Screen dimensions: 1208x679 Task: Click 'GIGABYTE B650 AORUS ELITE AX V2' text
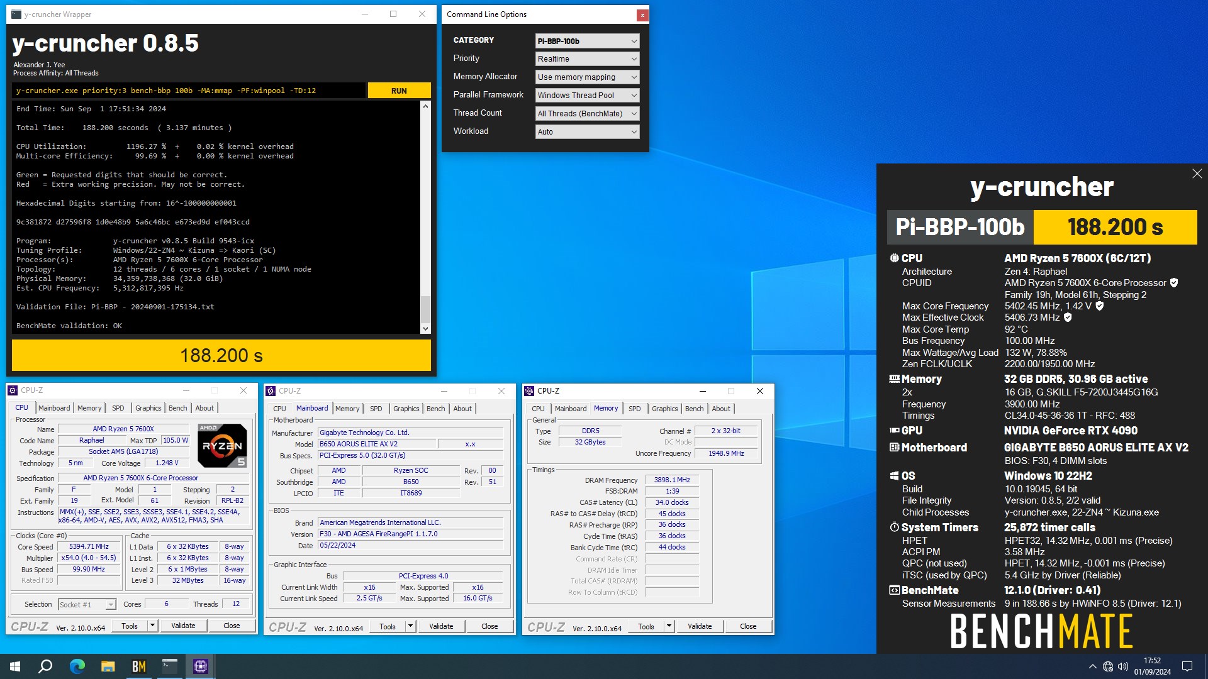click(x=1096, y=448)
